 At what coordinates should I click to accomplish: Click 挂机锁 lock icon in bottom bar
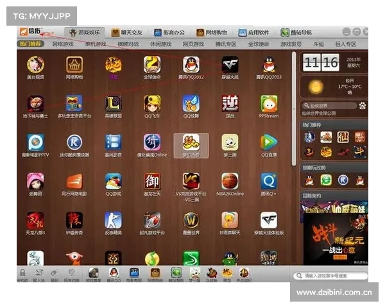tap(22, 275)
